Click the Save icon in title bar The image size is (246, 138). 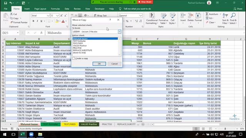coord(5,3)
